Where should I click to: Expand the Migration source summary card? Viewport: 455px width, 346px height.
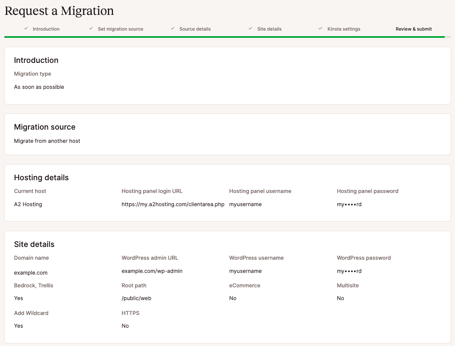[x=227, y=134]
